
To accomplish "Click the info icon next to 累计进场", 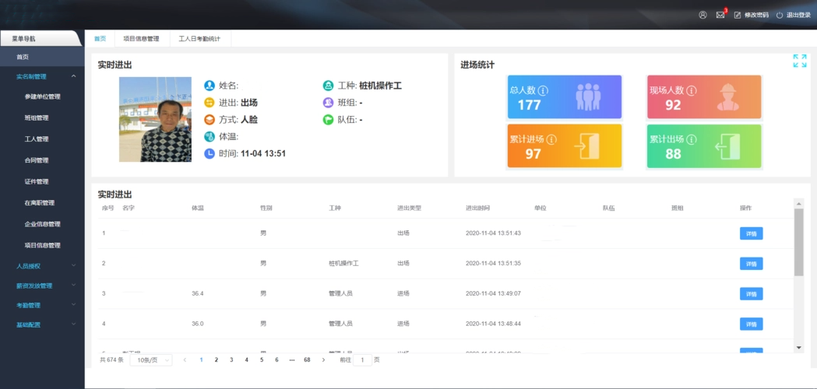I will [x=551, y=140].
